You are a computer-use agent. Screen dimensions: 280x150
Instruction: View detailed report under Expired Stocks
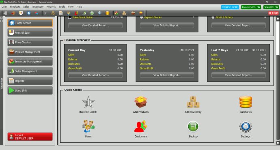tap(167, 26)
